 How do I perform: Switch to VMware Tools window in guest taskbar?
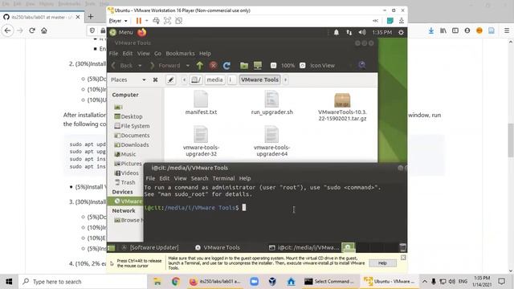(x=218, y=247)
